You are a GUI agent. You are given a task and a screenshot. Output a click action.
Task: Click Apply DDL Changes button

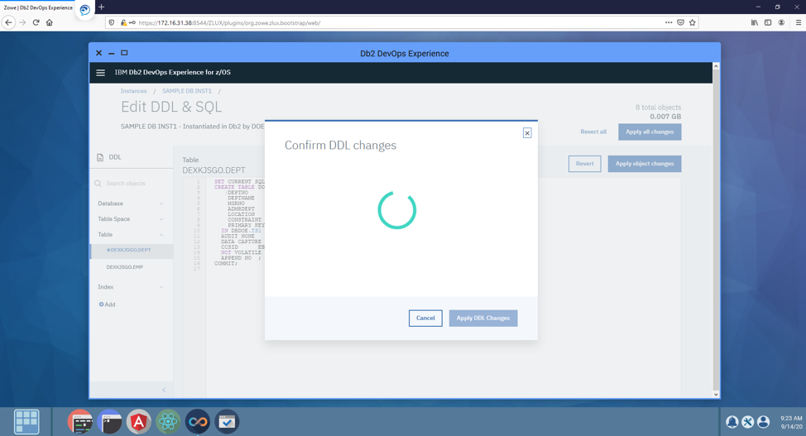coord(483,319)
